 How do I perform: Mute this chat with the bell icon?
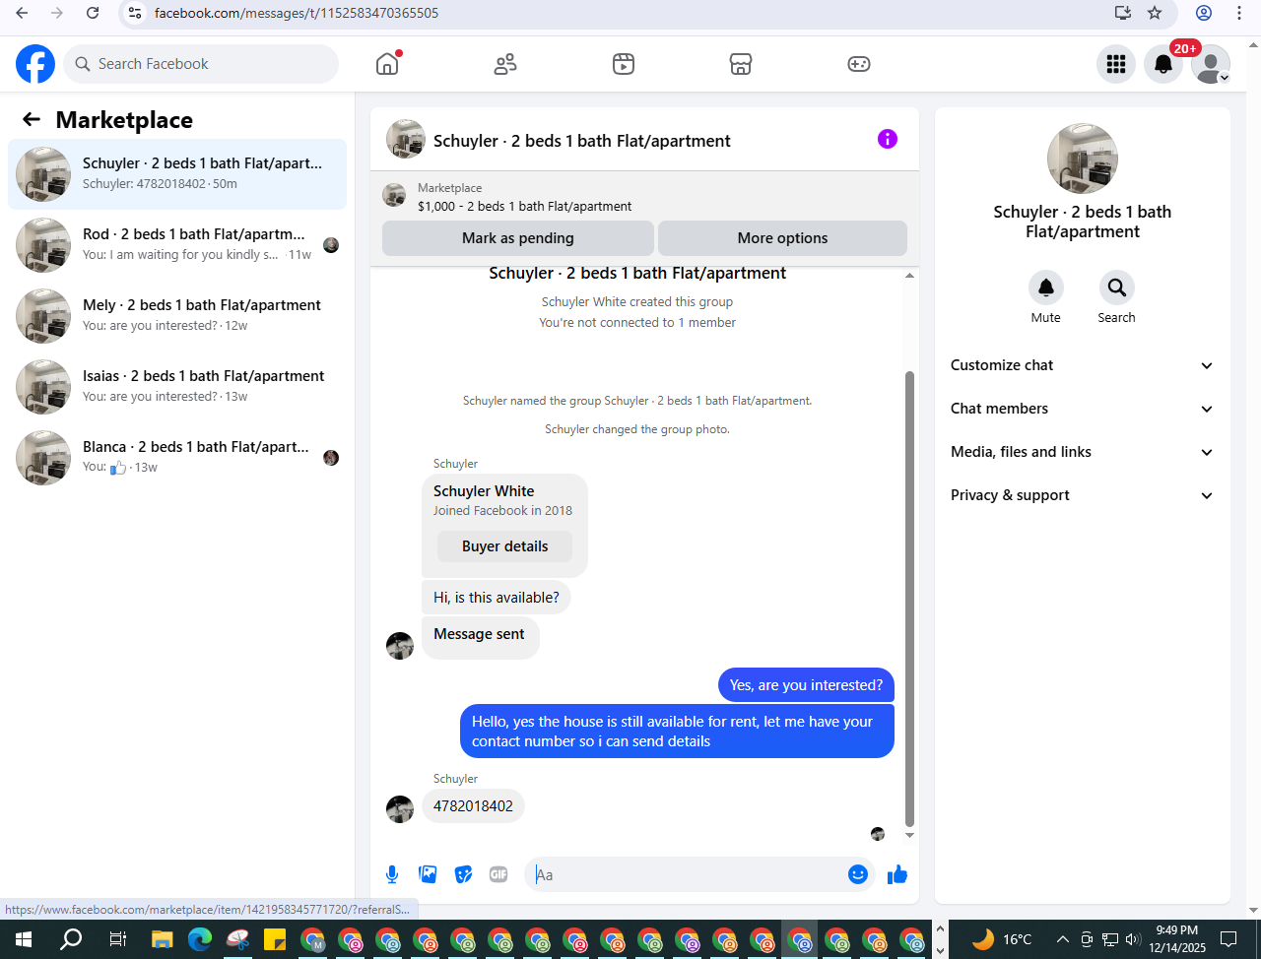click(1046, 288)
